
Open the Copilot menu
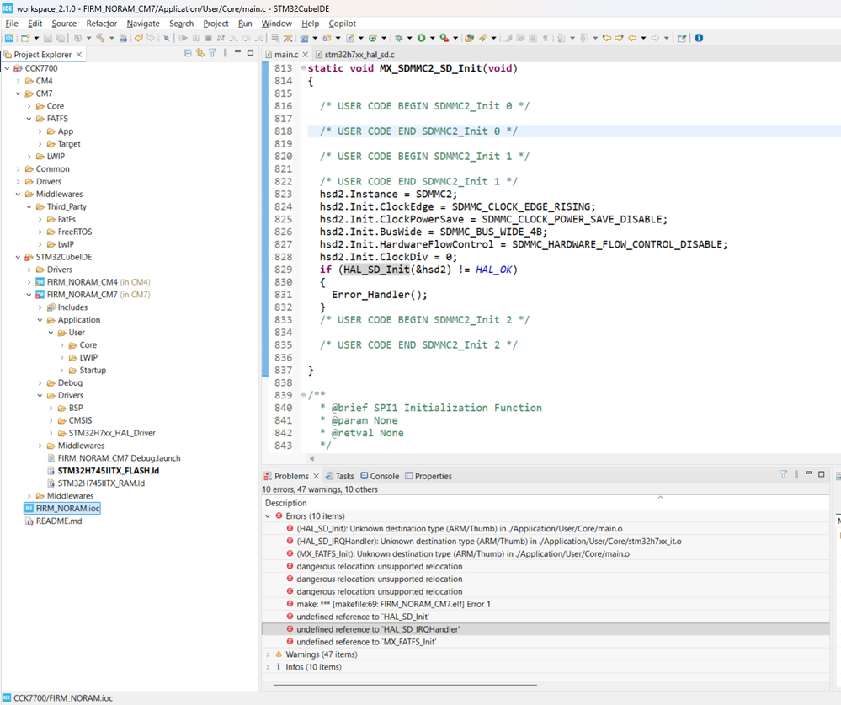click(x=342, y=24)
